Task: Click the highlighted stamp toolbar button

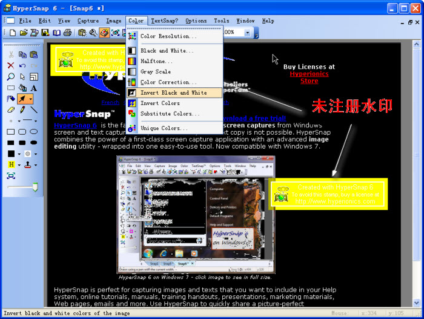Action: [x=104, y=33]
